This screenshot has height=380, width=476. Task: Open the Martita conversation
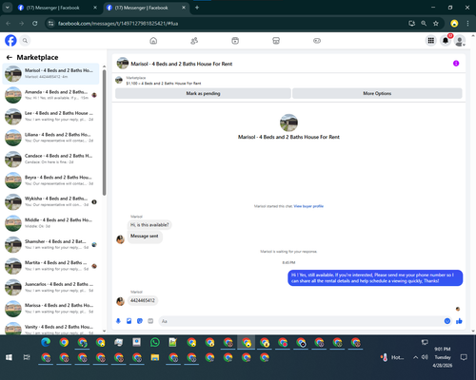tap(50, 266)
